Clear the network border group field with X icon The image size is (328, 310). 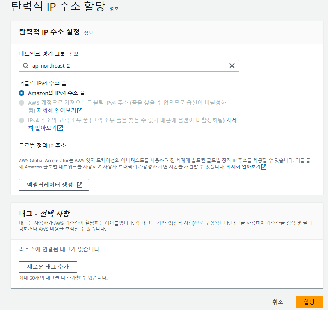pos(232,66)
